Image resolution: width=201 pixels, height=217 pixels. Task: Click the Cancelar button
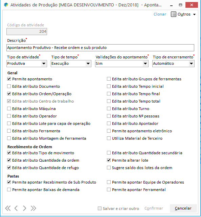[x=183, y=208]
